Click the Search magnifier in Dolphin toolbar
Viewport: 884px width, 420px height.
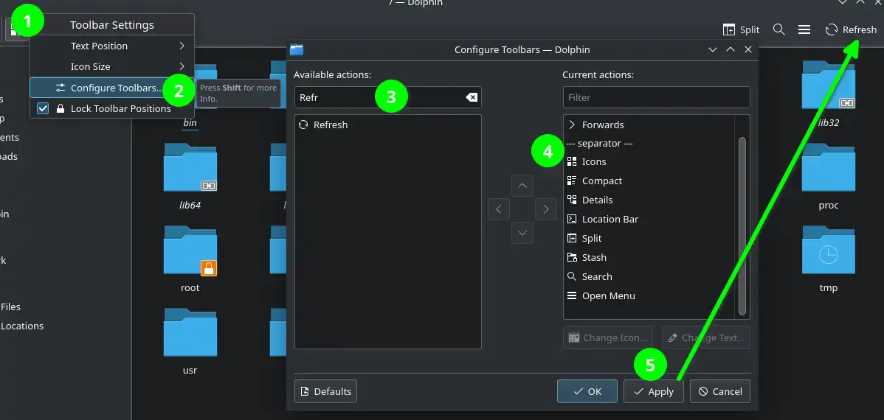[779, 29]
